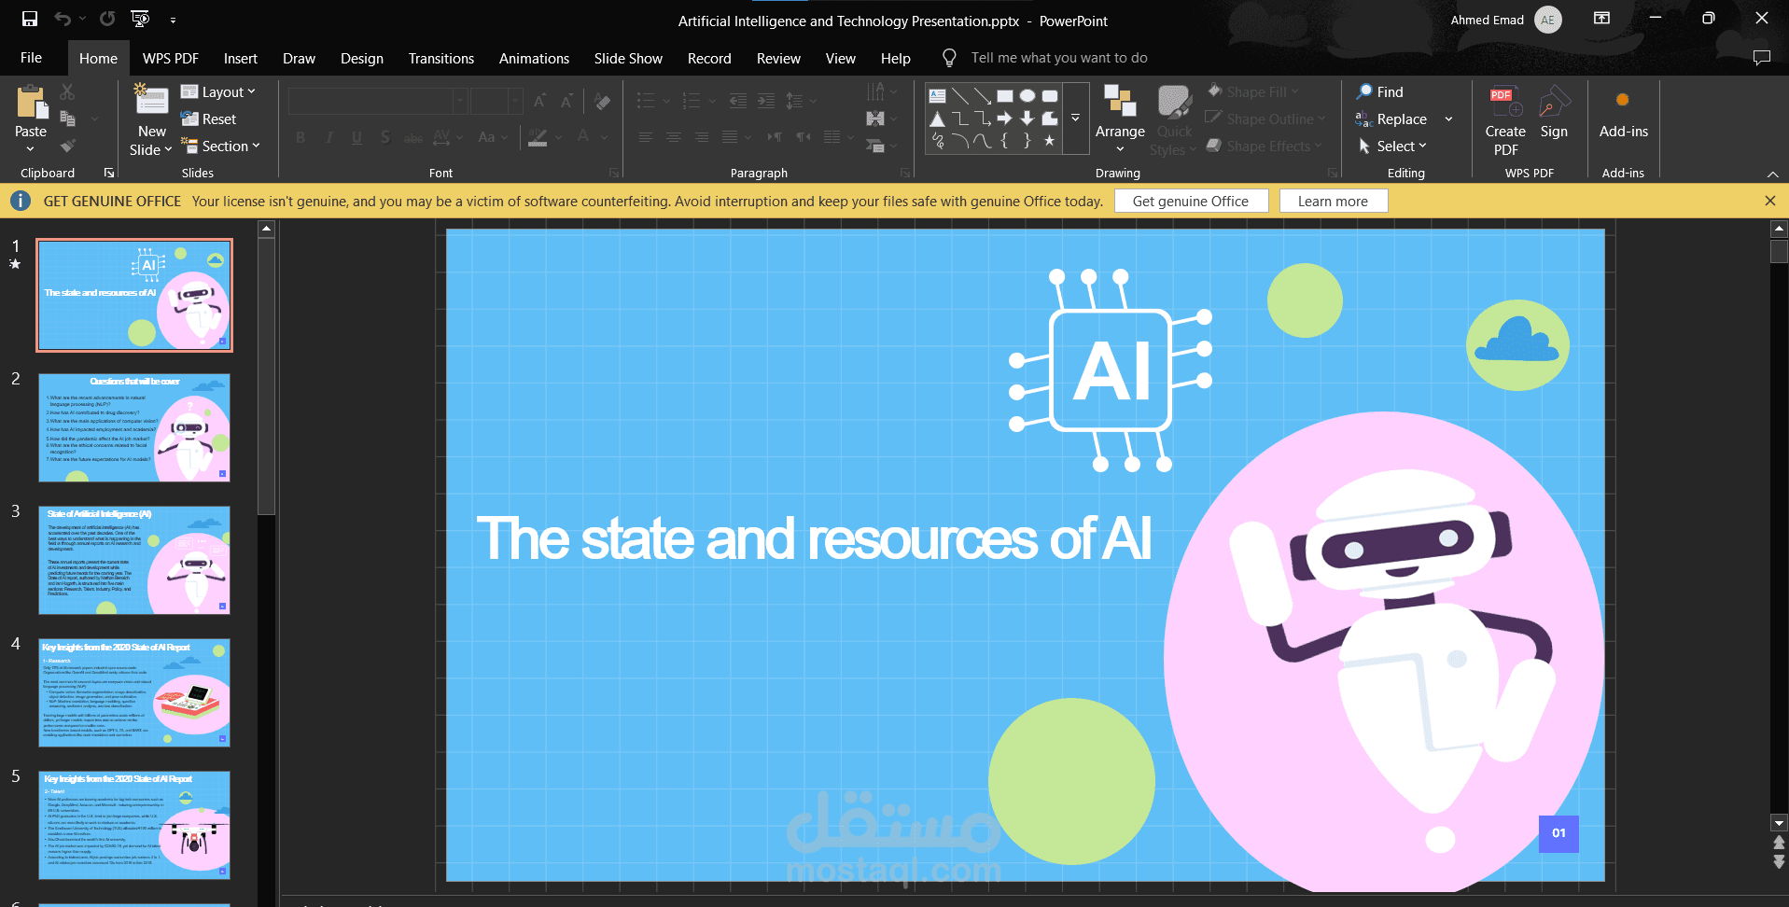The width and height of the screenshot is (1789, 907).
Task: Toggle Bold formatting
Action: tap(300, 137)
